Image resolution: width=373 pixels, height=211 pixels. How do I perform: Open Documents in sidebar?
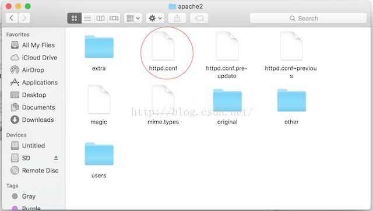pyautogui.click(x=33, y=107)
